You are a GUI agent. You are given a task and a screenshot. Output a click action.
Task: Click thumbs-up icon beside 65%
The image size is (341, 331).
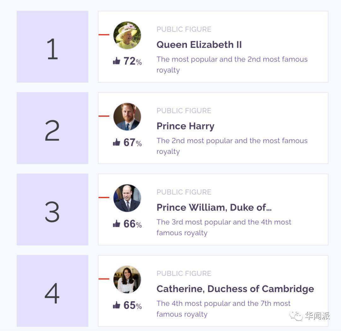pos(117,305)
